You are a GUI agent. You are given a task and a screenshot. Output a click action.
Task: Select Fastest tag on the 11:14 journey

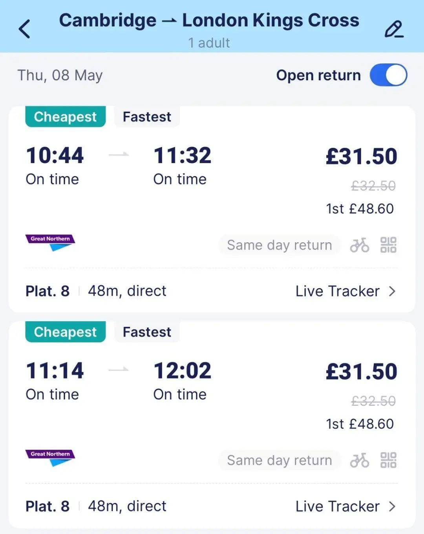[147, 332]
